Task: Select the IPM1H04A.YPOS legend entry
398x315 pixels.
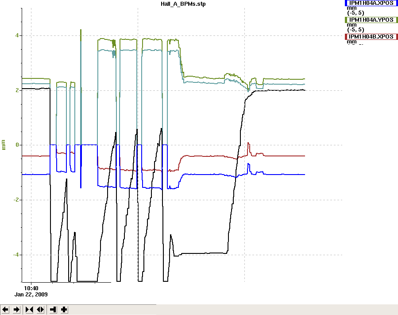Action: (x=371, y=20)
